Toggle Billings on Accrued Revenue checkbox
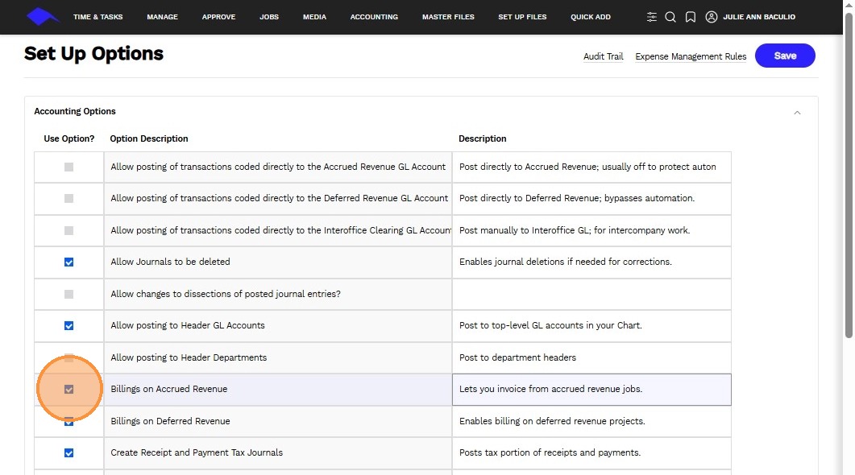 click(68, 390)
